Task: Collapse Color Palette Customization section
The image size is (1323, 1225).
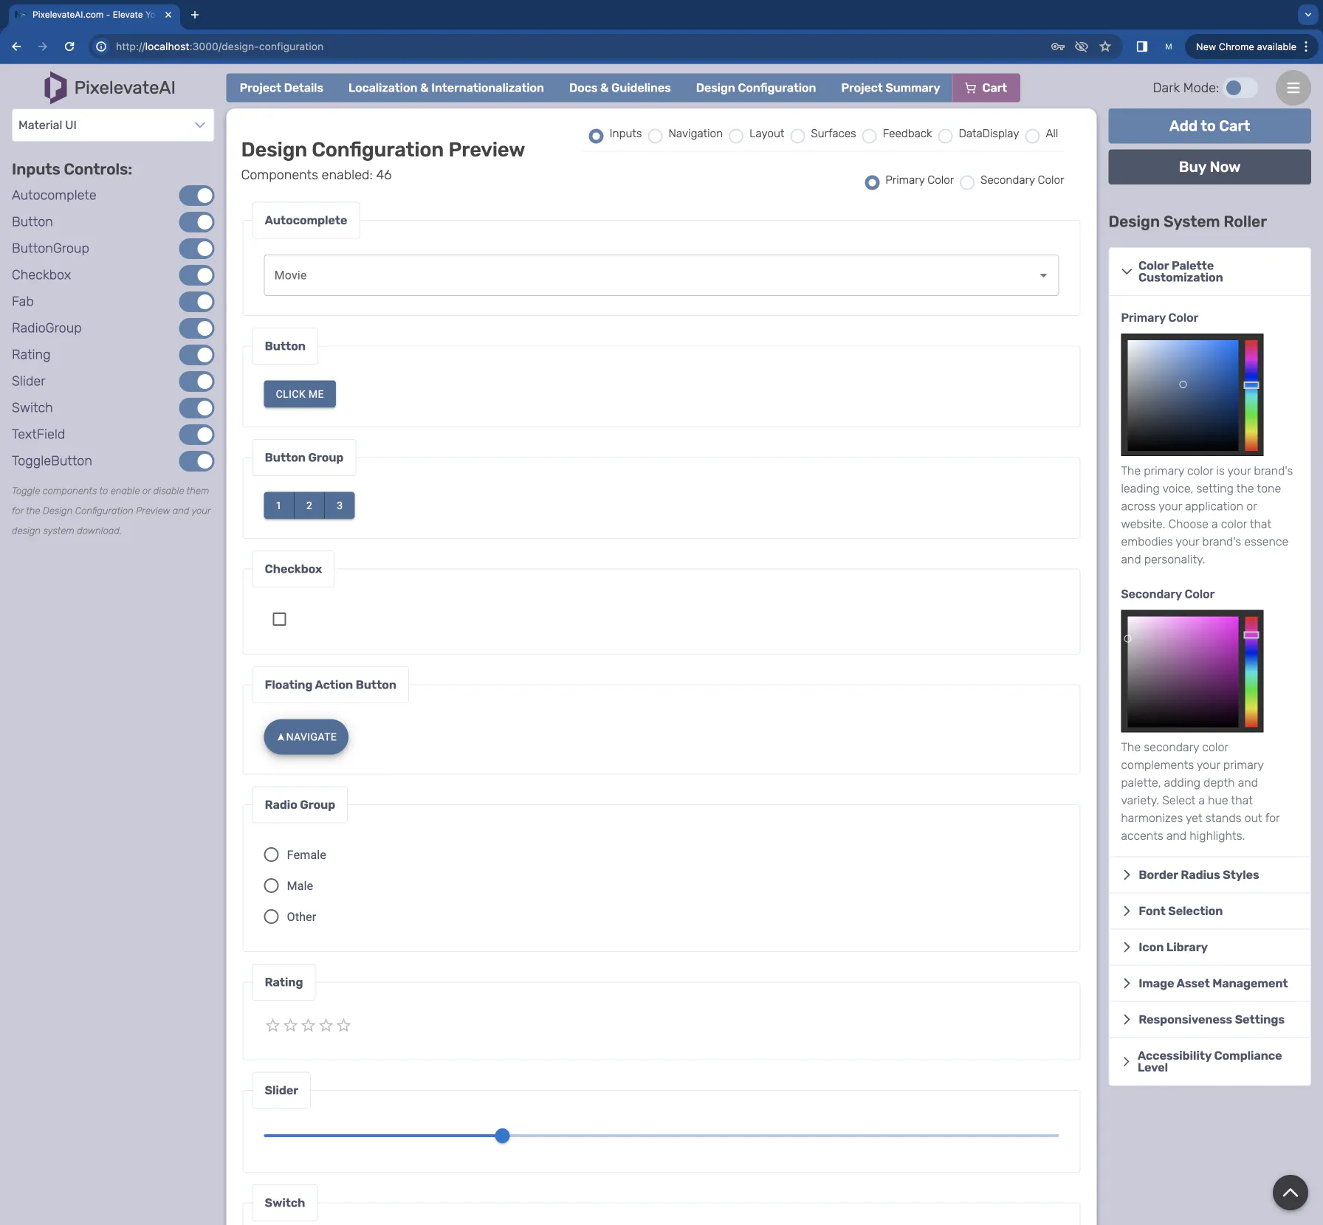Action: click(1209, 272)
